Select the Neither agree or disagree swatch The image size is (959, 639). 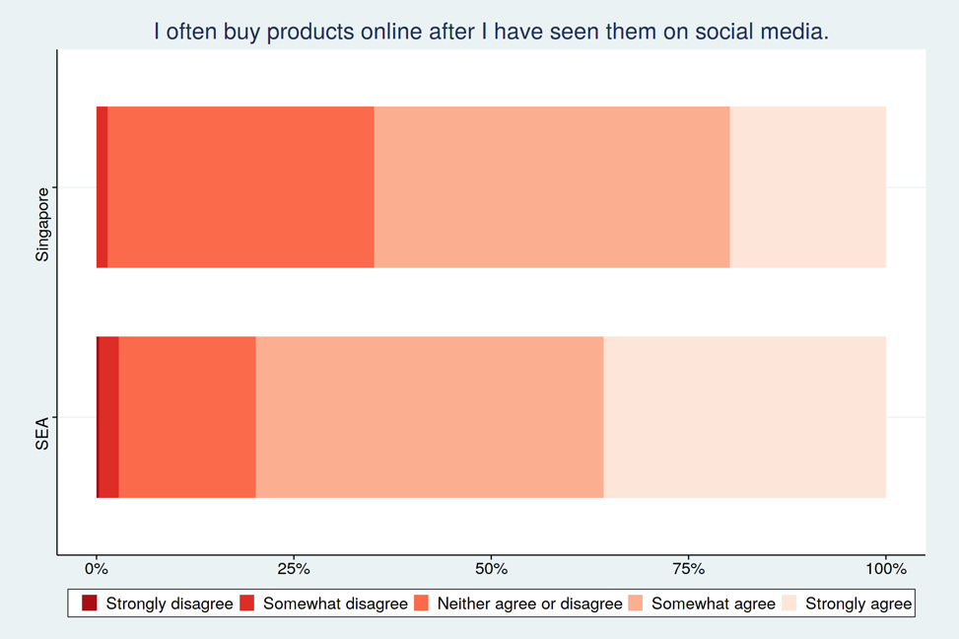[x=421, y=603]
